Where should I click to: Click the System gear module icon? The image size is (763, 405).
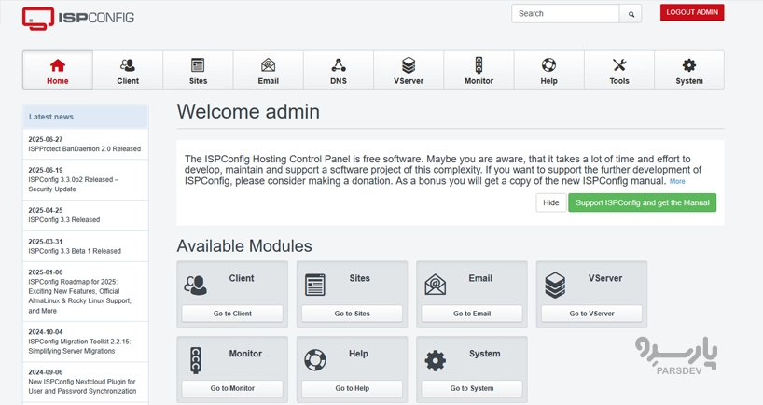[435, 361]
